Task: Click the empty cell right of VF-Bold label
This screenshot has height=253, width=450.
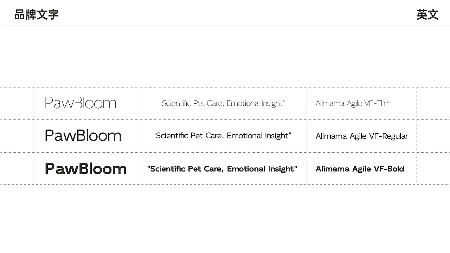Action: 433,169
